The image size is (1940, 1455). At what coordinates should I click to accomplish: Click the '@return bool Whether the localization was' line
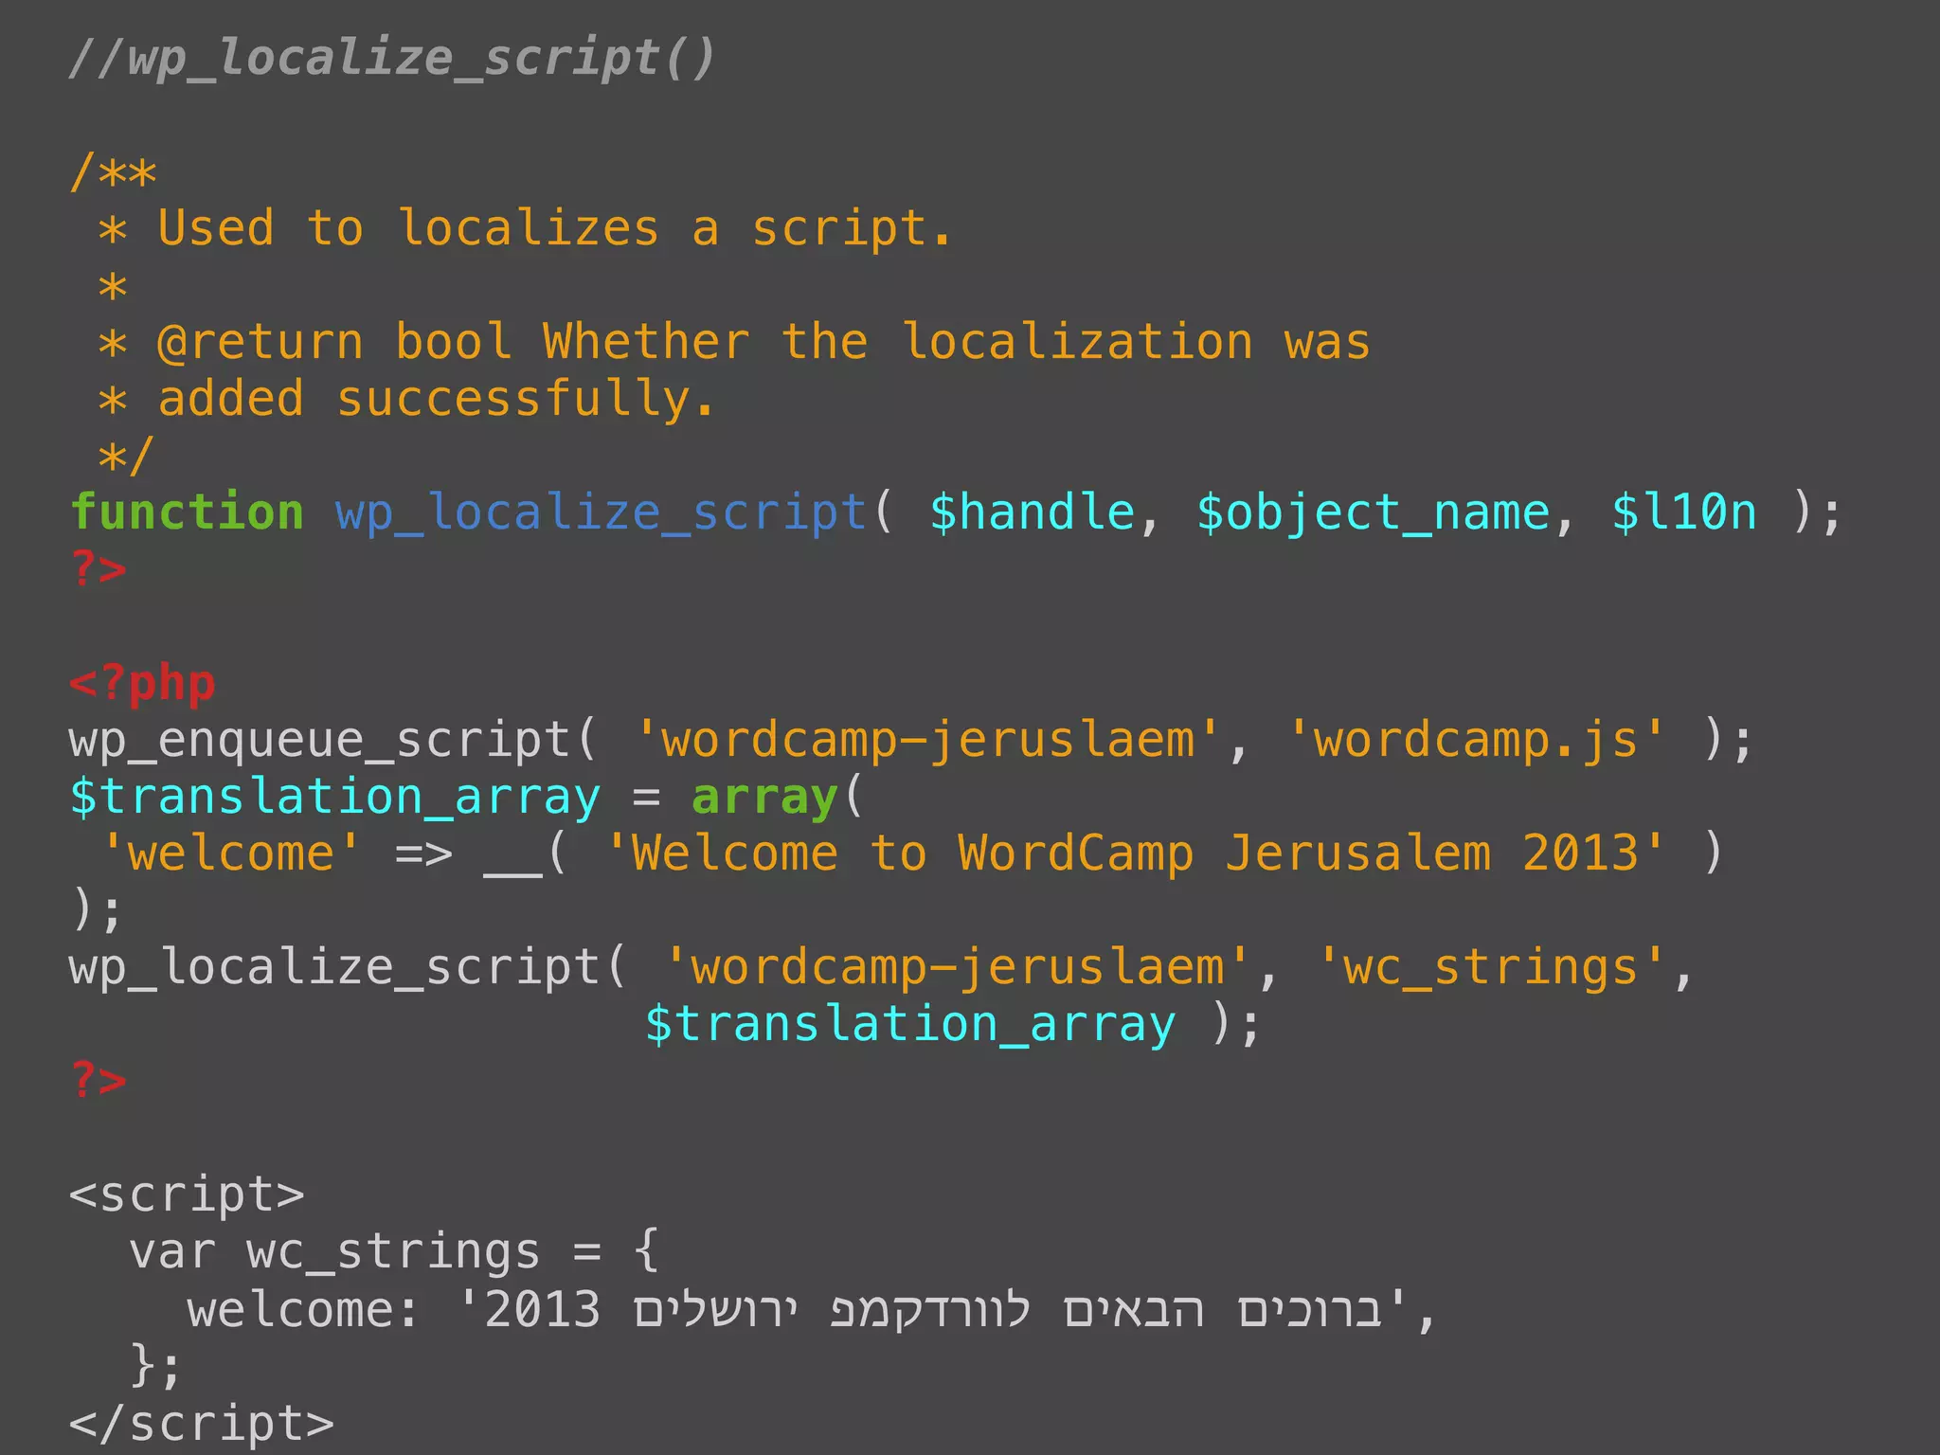(763, 343)
